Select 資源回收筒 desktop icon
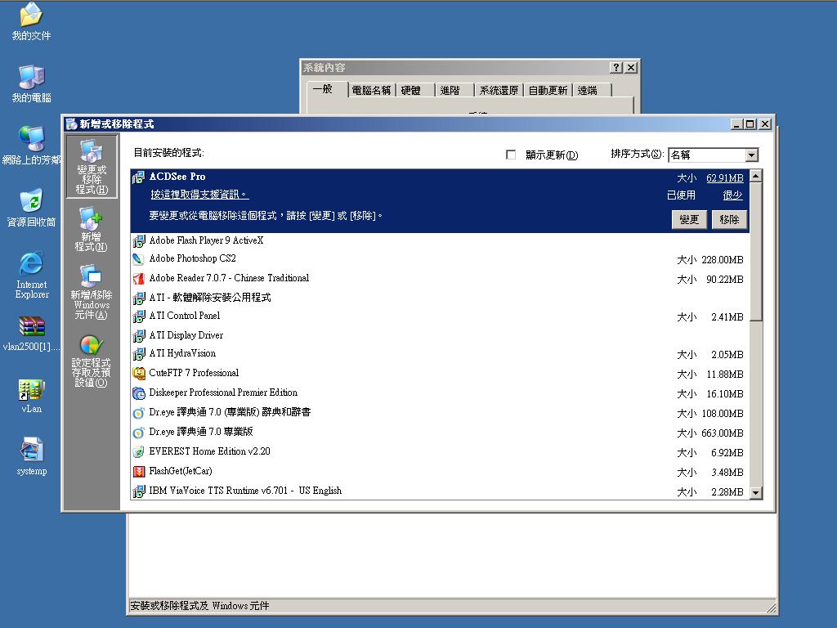Screen dimensions: 837x628 tap(31, 207)
